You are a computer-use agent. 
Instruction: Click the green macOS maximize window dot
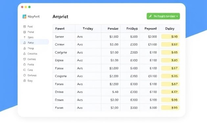30,7
